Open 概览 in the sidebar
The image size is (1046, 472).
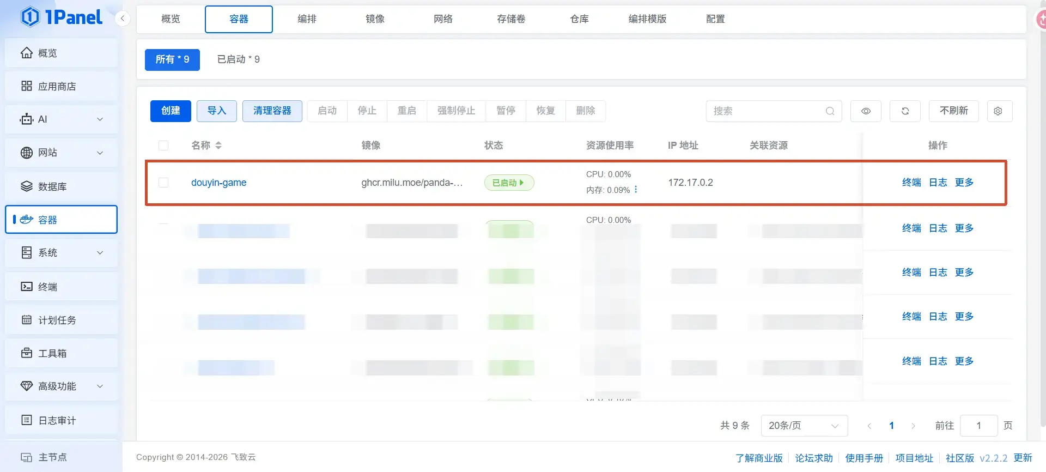[x=61, y=53]
